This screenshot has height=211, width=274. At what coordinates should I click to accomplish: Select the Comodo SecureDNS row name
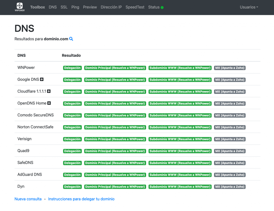[x=36, y=115]
